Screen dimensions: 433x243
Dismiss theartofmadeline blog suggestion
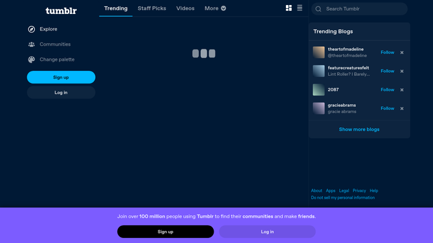(402, 53)
